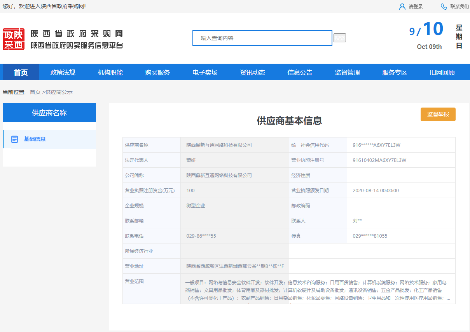The height and width of the screenshot is (332, 470).
Task: Open the 政策法规 menu item
Action: [x=63, y=72]
